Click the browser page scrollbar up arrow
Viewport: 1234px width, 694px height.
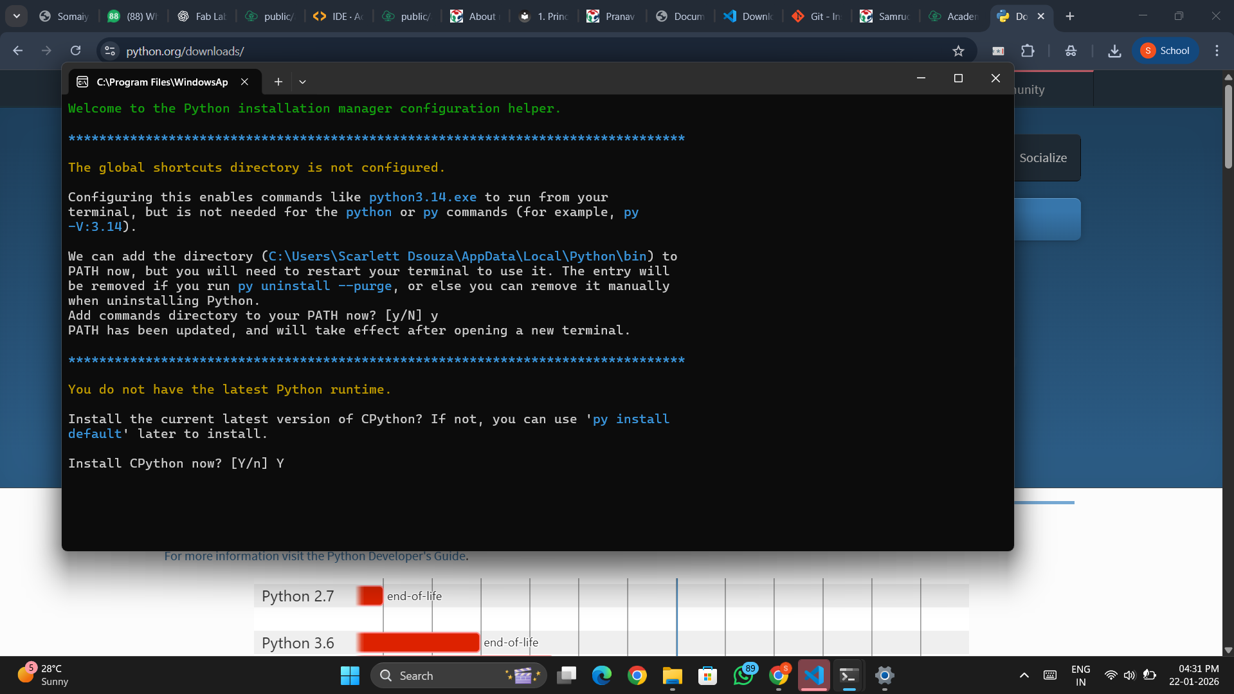[x=1228, y=77]
